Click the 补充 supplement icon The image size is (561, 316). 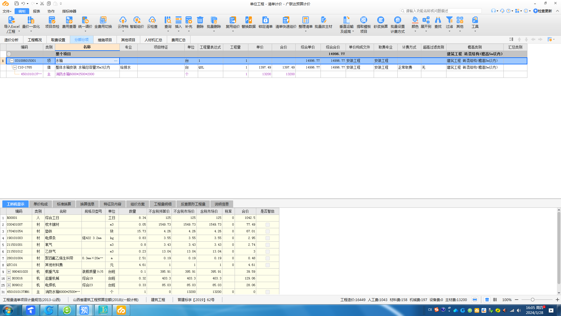pyautogui.click(x=188, y=20)
